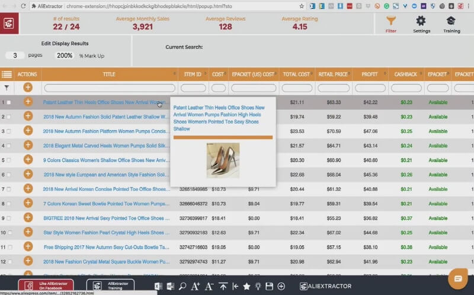This screenshot has height=295, width=474.
Task: Click the ALIEXTRACTOR brand logo in the bottom bar
Action: [325, 286]
